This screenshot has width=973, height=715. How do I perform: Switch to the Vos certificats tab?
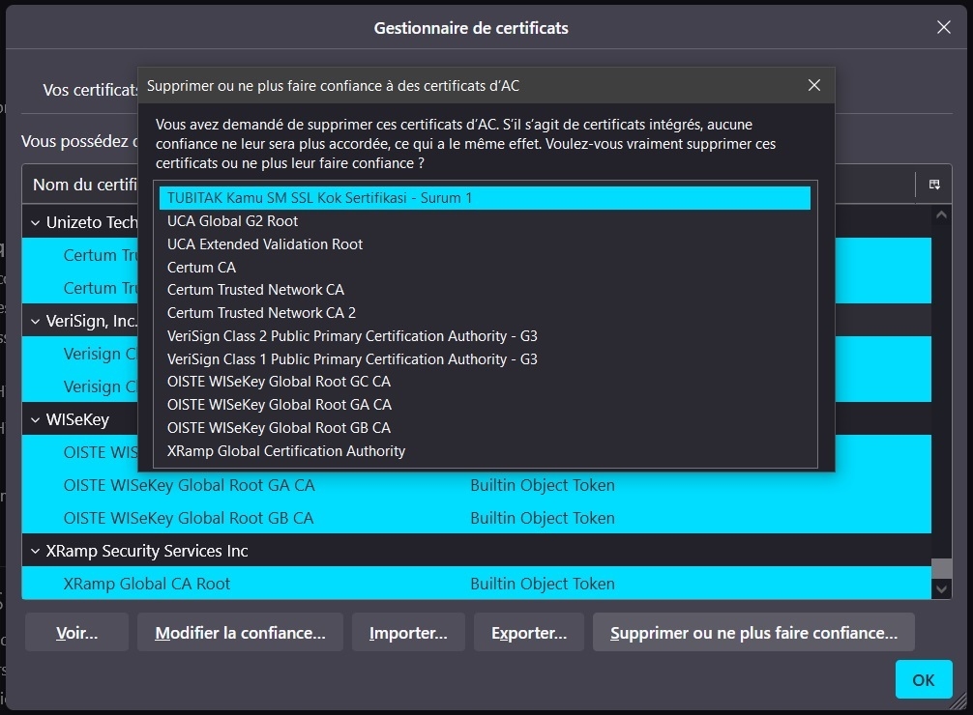click(x=87, y=90)
